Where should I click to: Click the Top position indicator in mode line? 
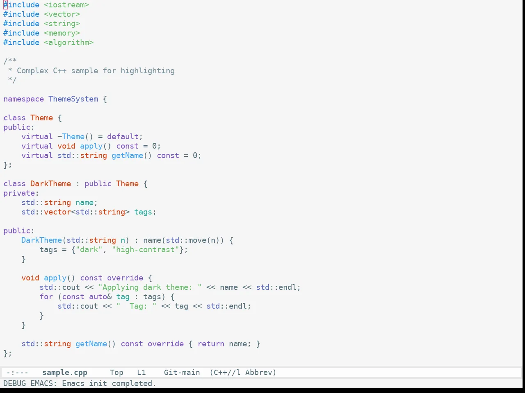point(116,373)
